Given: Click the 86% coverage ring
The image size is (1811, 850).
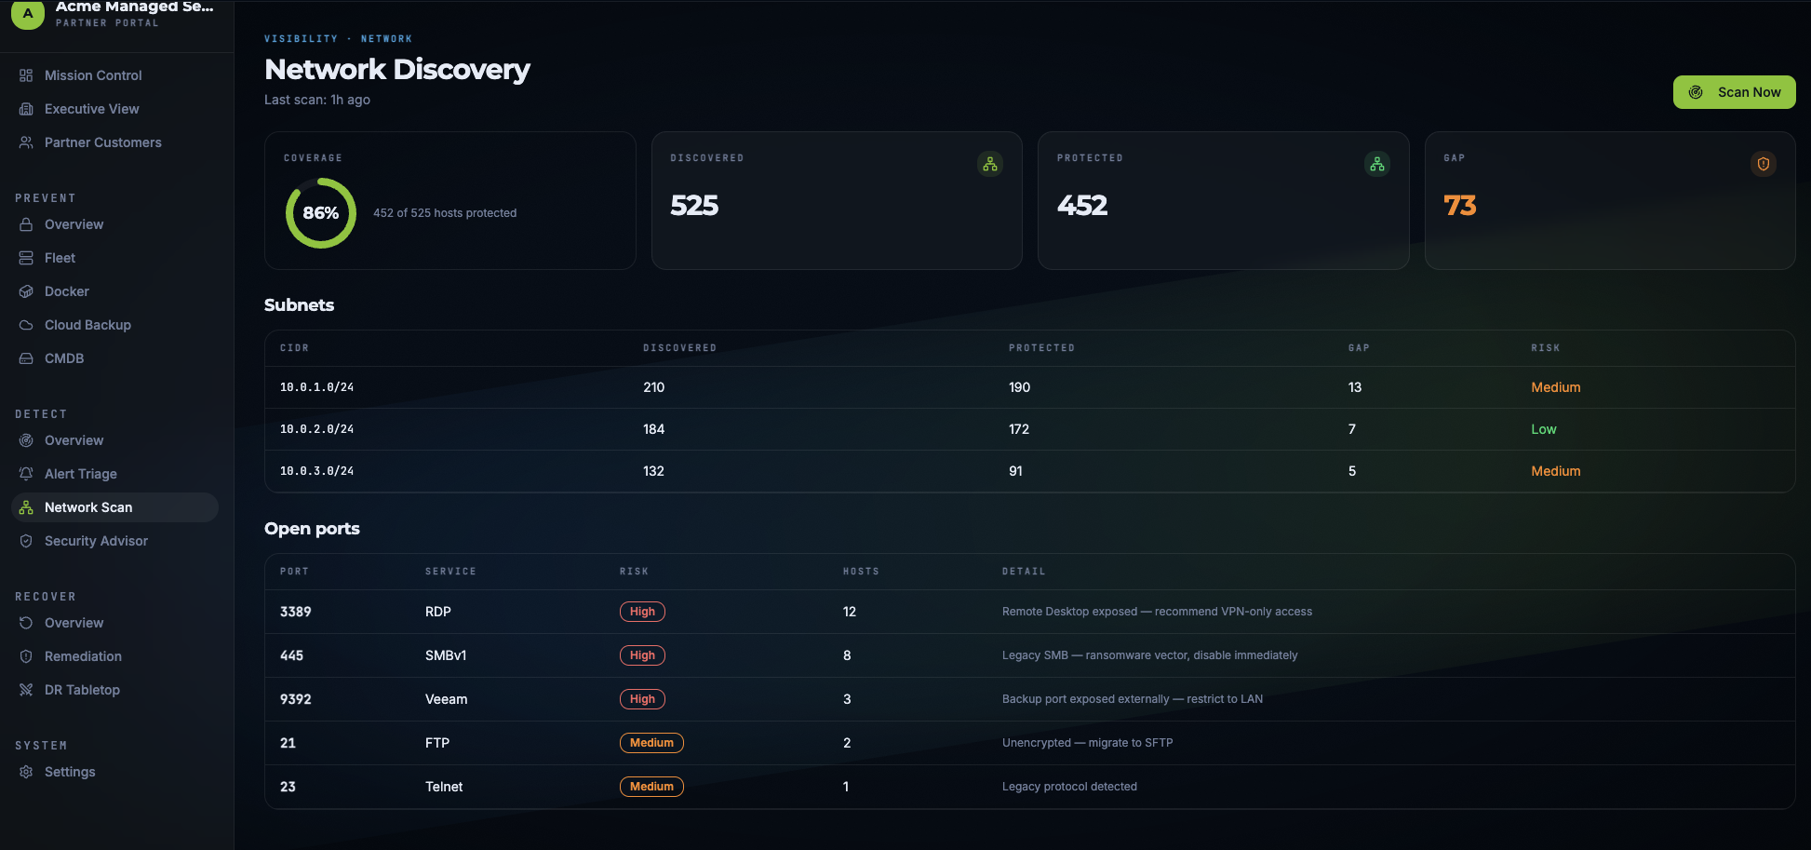Looking at the screenshot, I should (321, 213).
